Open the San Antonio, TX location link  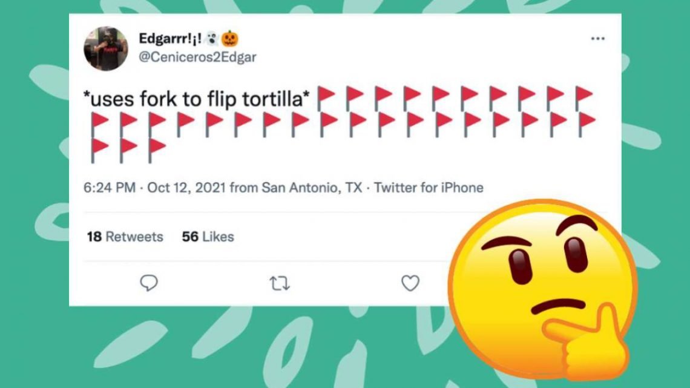click(311, 188)
